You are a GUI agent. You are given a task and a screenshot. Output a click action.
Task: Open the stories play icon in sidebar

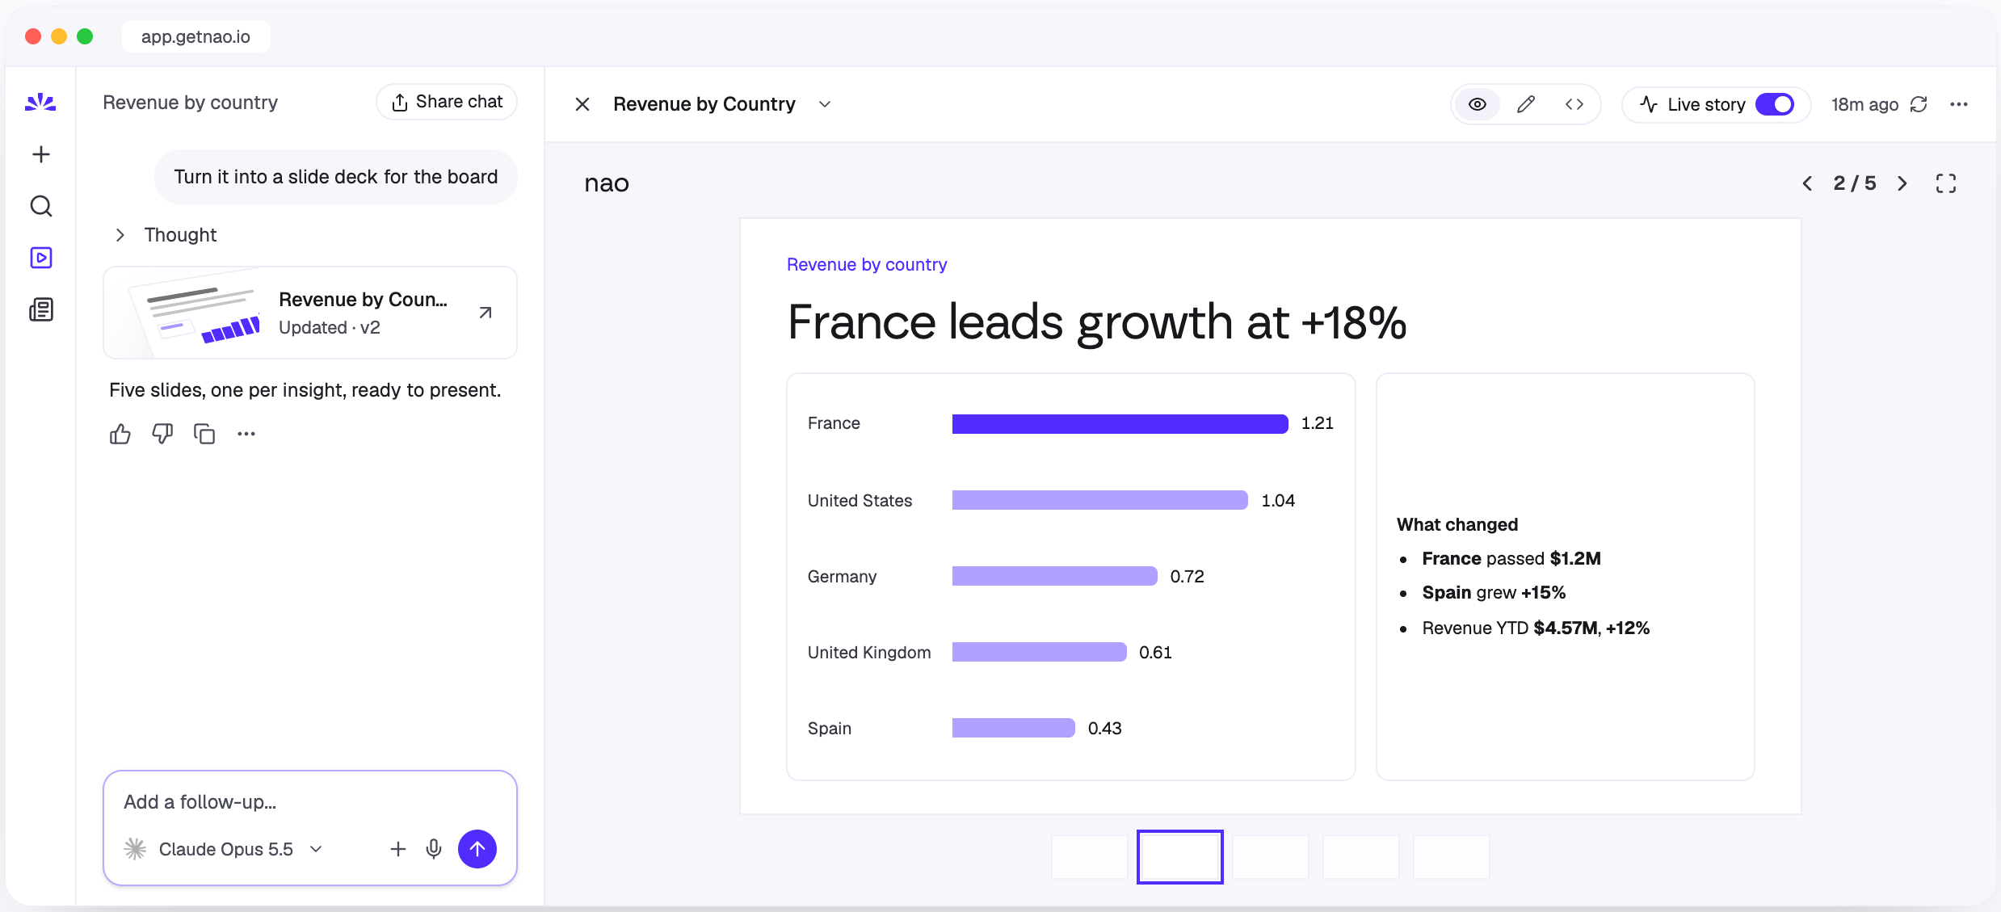[40, 258]
